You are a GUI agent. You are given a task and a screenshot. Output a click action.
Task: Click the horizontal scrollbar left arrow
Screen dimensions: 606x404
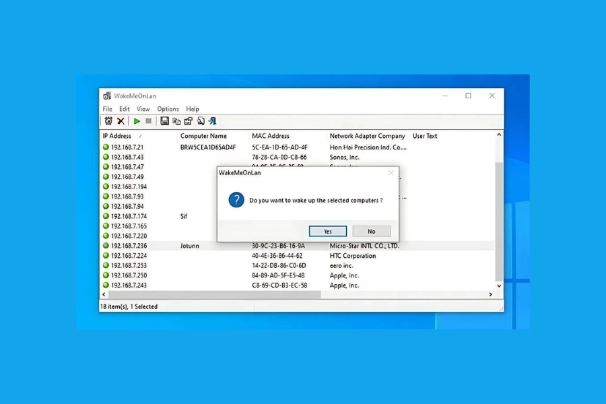(x=104, y=295)
